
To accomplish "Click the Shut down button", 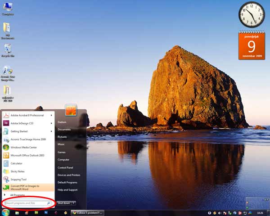I will click(63, 203).
